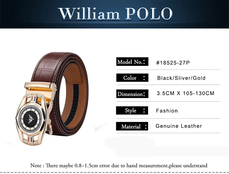Screen dimensions: 229x174
Task: Select the Model No. label
Action: [x=132, y=62]
